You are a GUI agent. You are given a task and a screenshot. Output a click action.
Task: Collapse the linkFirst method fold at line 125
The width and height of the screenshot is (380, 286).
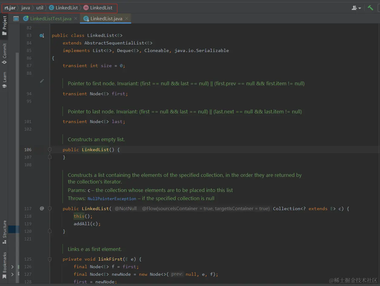click(x=50, y=259)
